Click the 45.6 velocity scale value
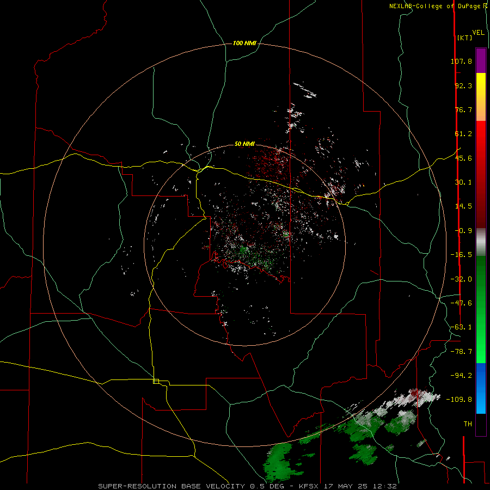The image size is (490, 490). point(463,158)
